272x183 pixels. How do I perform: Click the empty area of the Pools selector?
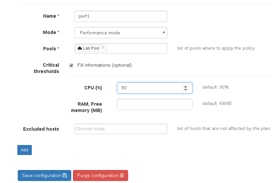click(x=137, y=48)
